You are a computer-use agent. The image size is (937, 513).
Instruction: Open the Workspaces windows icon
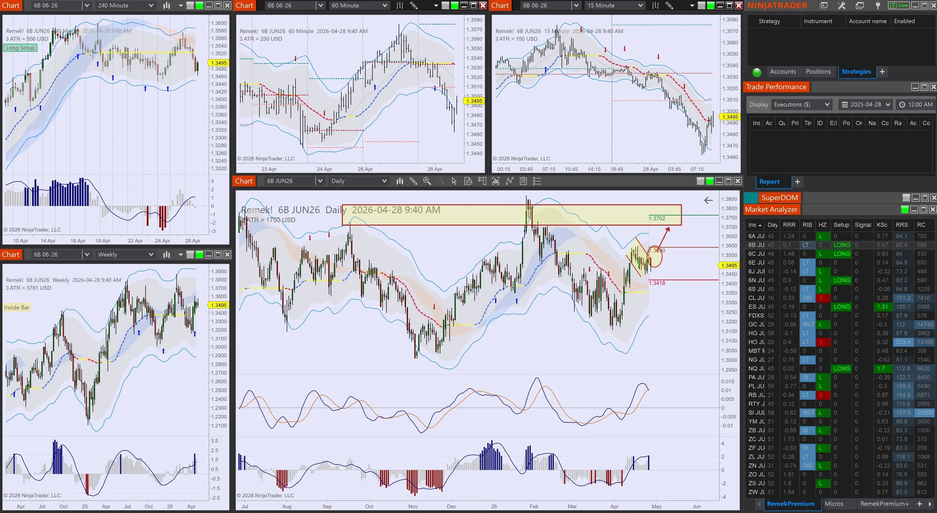[860, 6]
